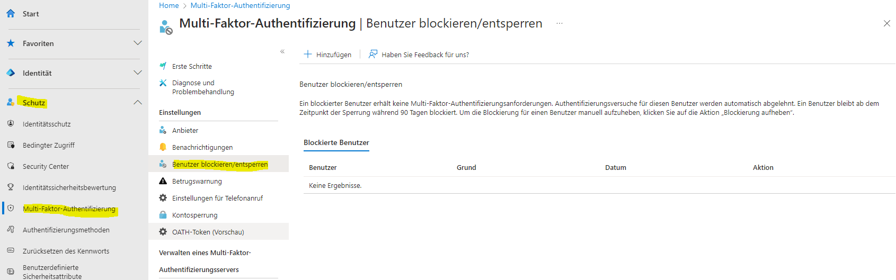This screenshot has width=896, height=280.
Task: Sort by Grund column header
Action: click(466, 167)
